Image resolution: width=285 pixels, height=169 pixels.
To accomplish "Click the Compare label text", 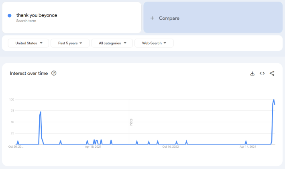I will coord(169,18).
